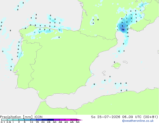Click the 20 mm legend scale number
Viewport: 159px width, 123px height.
tap(43, 122)
